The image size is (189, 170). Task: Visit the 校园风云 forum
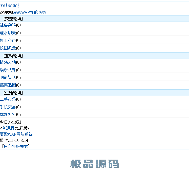click(x=8, y=48)
